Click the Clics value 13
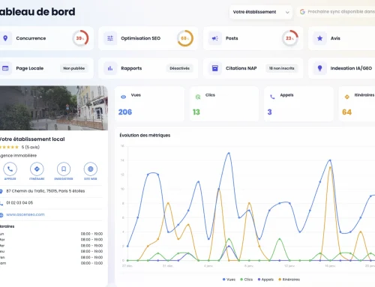The width and height of the screenshot is (375, 287). pyautogui.click(x=196, y=112)
